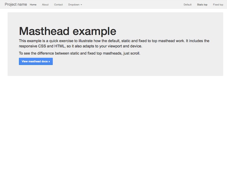The image size is (227, 170).
Task: Click the word 'Masthead' in the heading
Action: pyautogui.click(x=45, y=31)
